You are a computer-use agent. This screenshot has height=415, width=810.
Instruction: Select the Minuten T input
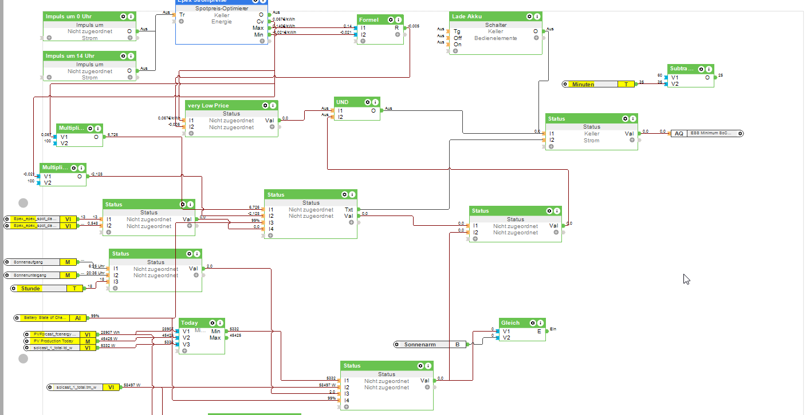coord(599,84)
